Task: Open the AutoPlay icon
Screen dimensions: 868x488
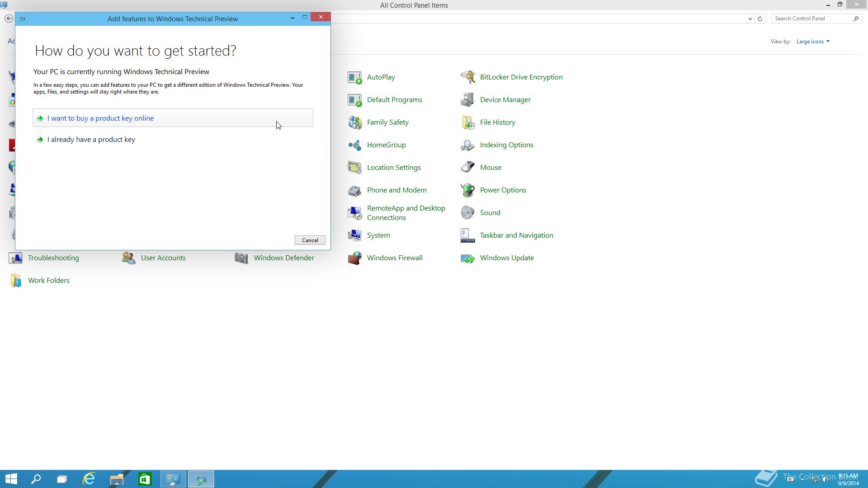Action: pyautogui.click(x=354, y=77)
